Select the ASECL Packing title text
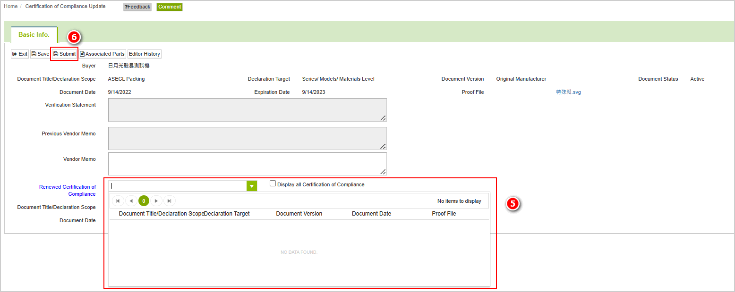The height and width of the screenshot is (292, 735). pos(127,79)
